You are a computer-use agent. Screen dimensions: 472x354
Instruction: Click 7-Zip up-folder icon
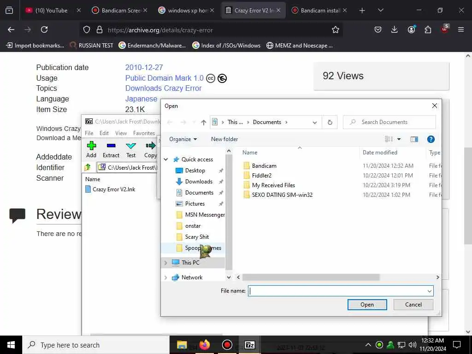88,167
